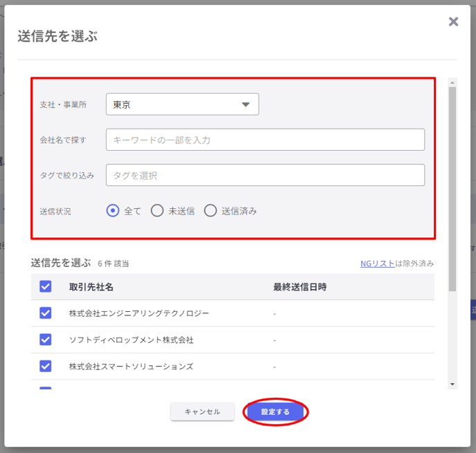The image size is (476, 453).
Task: Click the company name 株式会社スマートソリューションズ
Action: point(131,367)
